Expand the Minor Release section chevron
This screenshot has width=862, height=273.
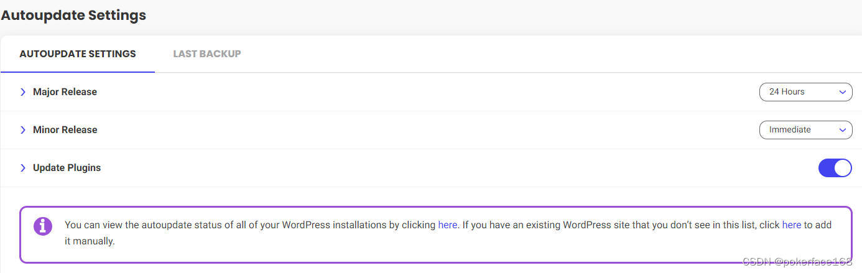coord(23,130)
